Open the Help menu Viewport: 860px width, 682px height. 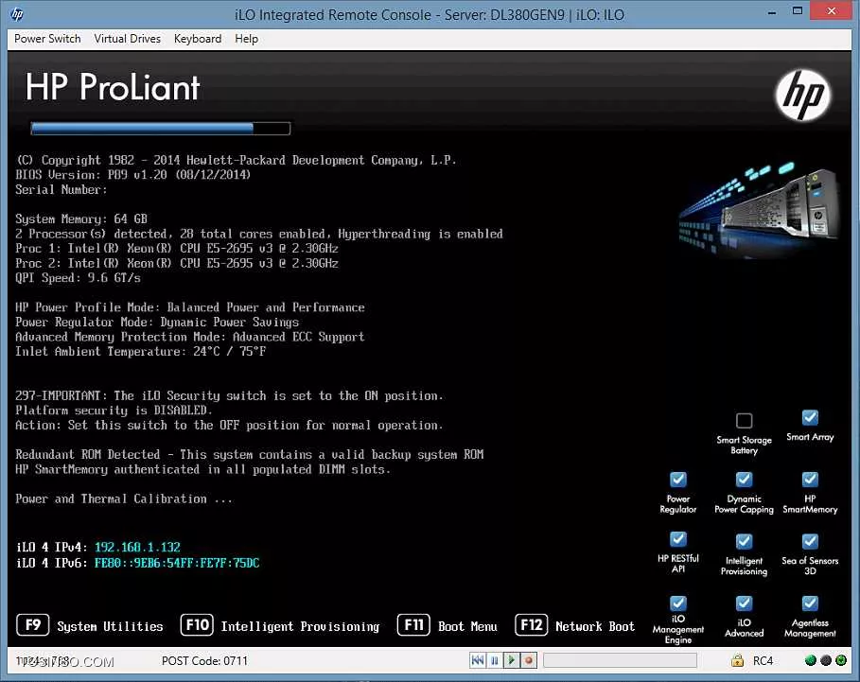246,39
